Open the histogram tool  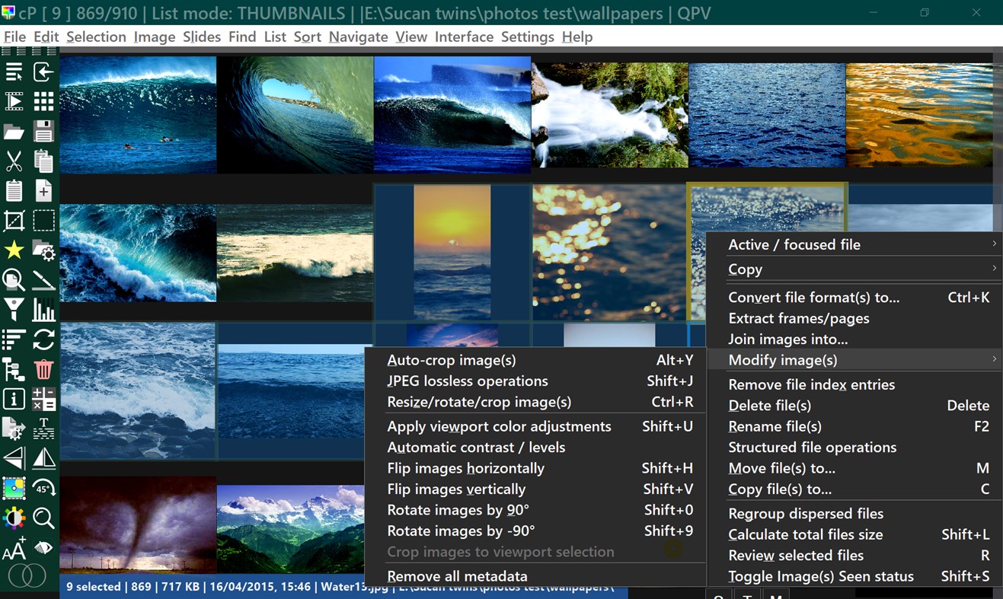(x=43, y=310)
